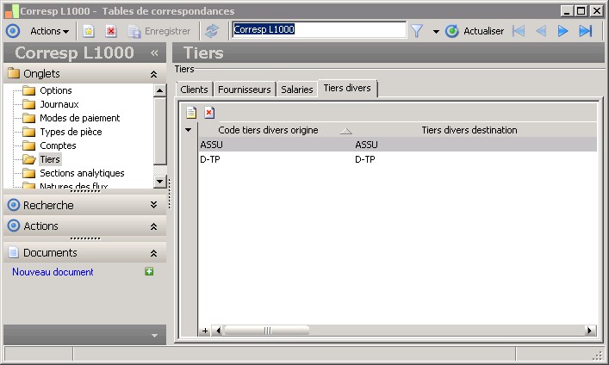609x365 pixels.
Task: Click the Onglets tree scroll-down arrow
Action: coord(159,182)
